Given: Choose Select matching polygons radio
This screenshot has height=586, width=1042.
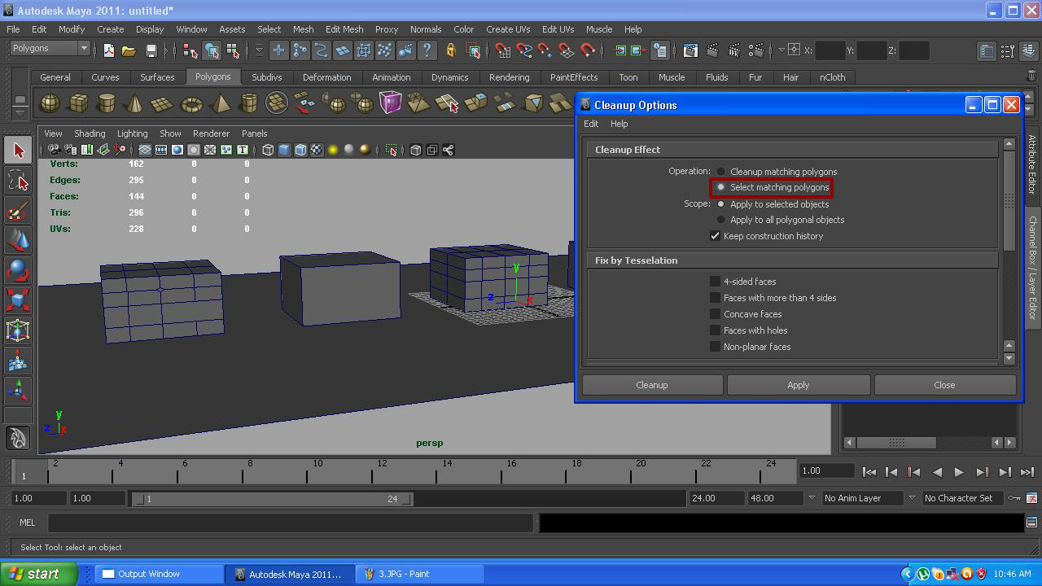Looking at the screenshot, I should pos(721,187).
